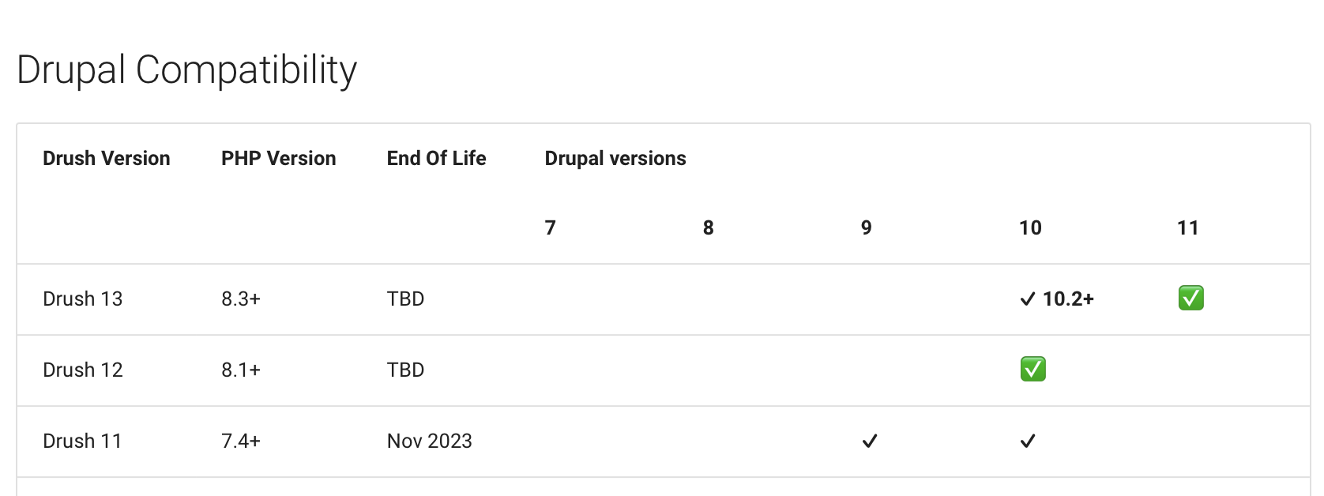Select the Drush 12 row label
The height and width of the screenshot is (496, 1324).
click(x=83, y=370)
